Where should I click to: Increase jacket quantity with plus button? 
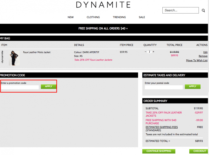pos(153,52)
